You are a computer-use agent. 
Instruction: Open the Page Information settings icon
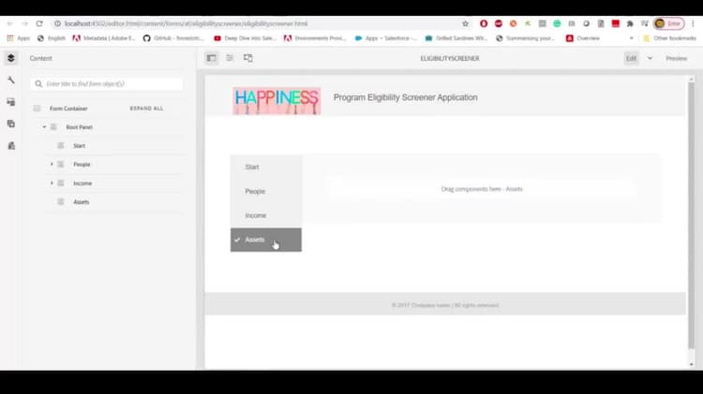[x=230, y=58]
